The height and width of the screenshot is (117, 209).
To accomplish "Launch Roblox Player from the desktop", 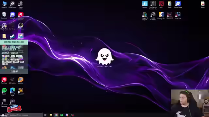I will pos(178,4).
